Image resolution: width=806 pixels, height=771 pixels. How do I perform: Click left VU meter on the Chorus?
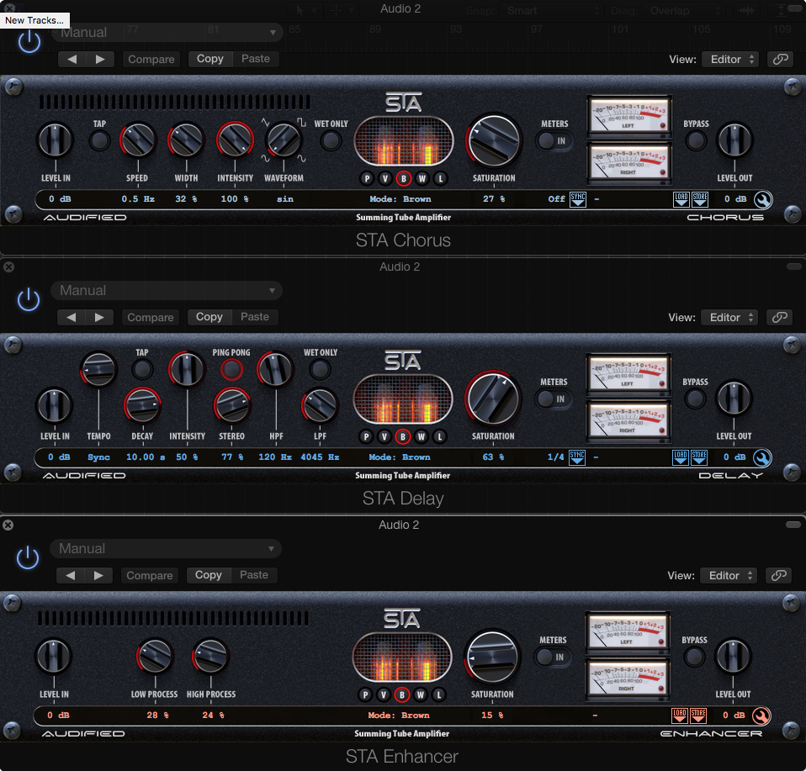629,117
